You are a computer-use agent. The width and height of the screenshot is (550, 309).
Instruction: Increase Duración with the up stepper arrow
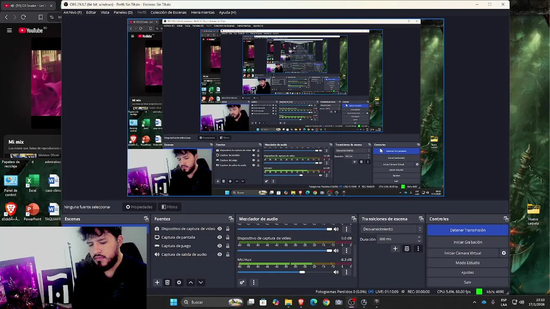(x=419, y=237)
